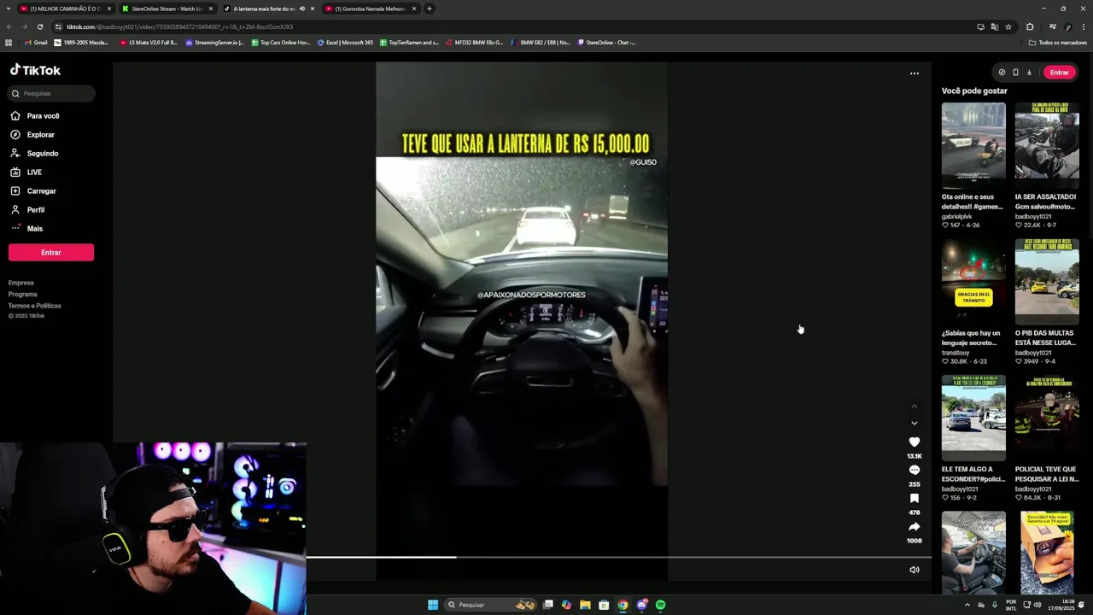Expand the Programa footer link
1093x615 pixels.
pyautogui.click(x=23, y=294)
